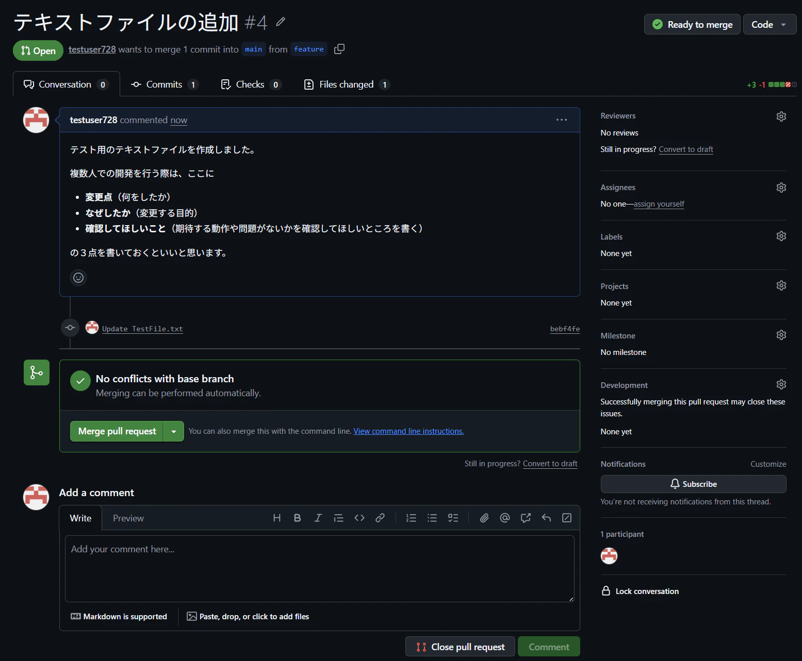
Task: Click Convert to draft under Reviewers
Action: [686, 149]
